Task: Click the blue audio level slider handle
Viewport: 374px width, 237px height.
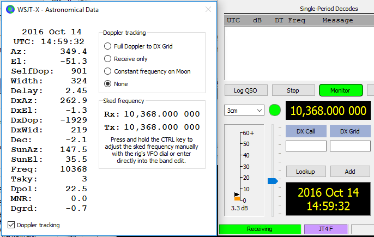Action: click(x=273, y=180)
